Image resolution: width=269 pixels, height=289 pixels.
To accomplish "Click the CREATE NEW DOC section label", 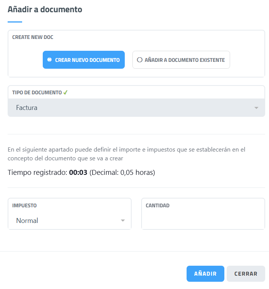I will coord(33,37).
